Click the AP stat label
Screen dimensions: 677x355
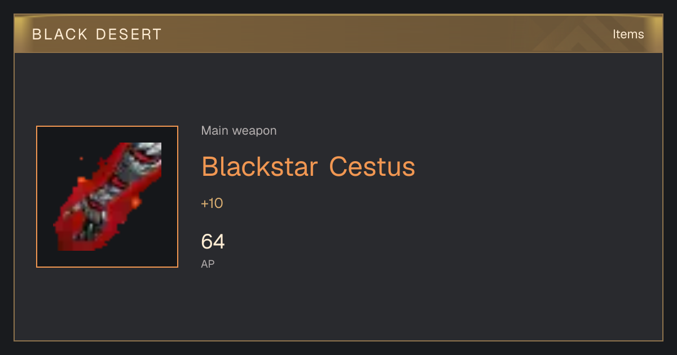208,264
